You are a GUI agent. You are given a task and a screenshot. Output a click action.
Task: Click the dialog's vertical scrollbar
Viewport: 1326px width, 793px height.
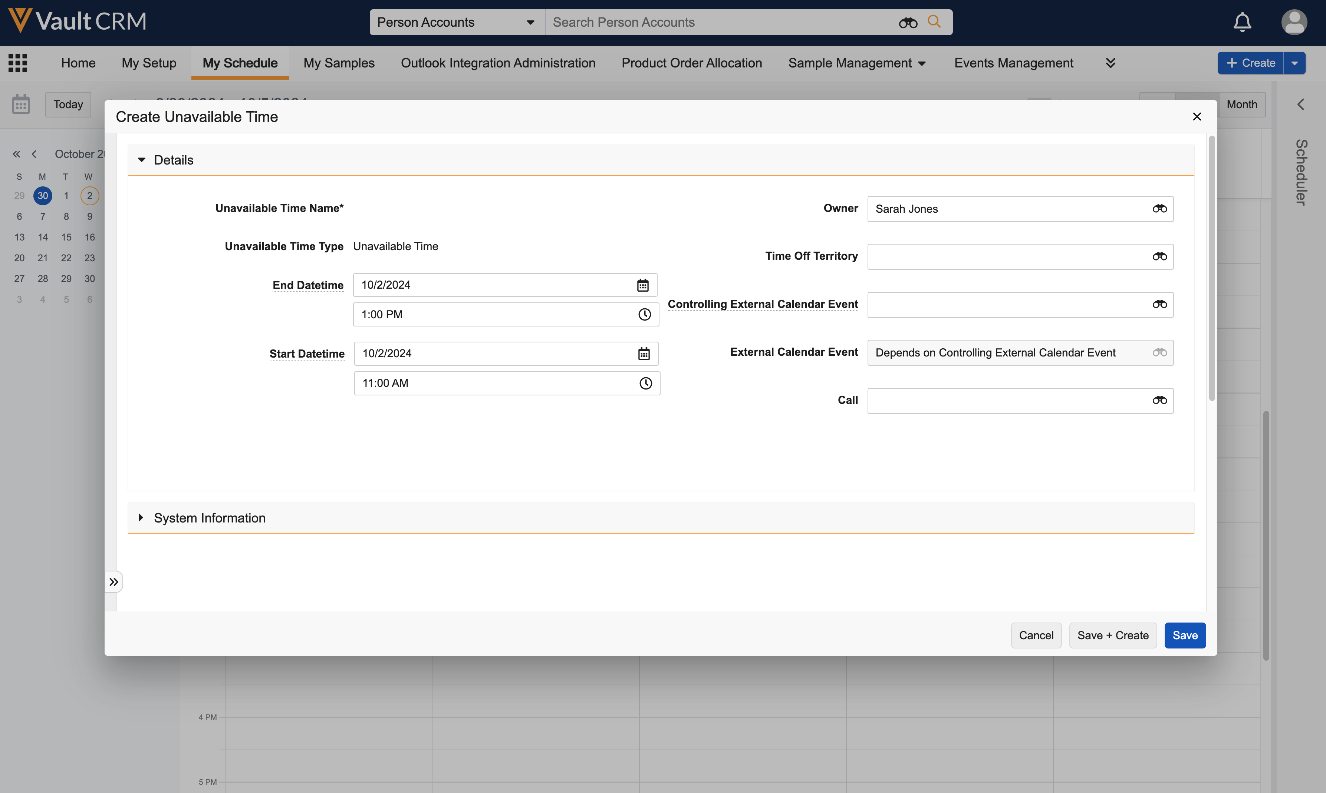tap(1211, 267)
